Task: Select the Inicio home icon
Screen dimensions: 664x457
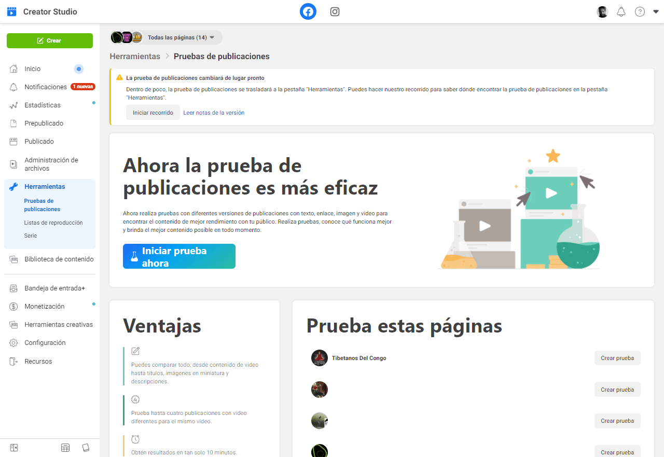Action: [x=14, y=68]
